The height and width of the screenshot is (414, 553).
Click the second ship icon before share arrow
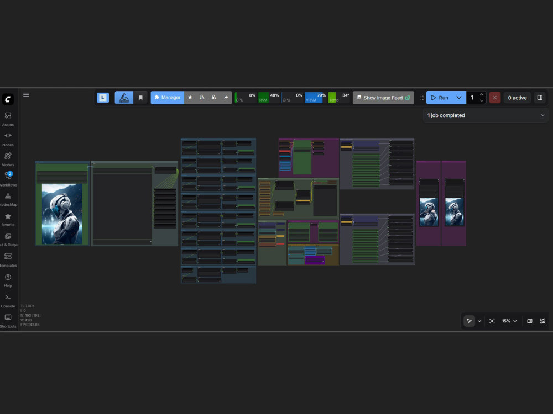[213, 98]
